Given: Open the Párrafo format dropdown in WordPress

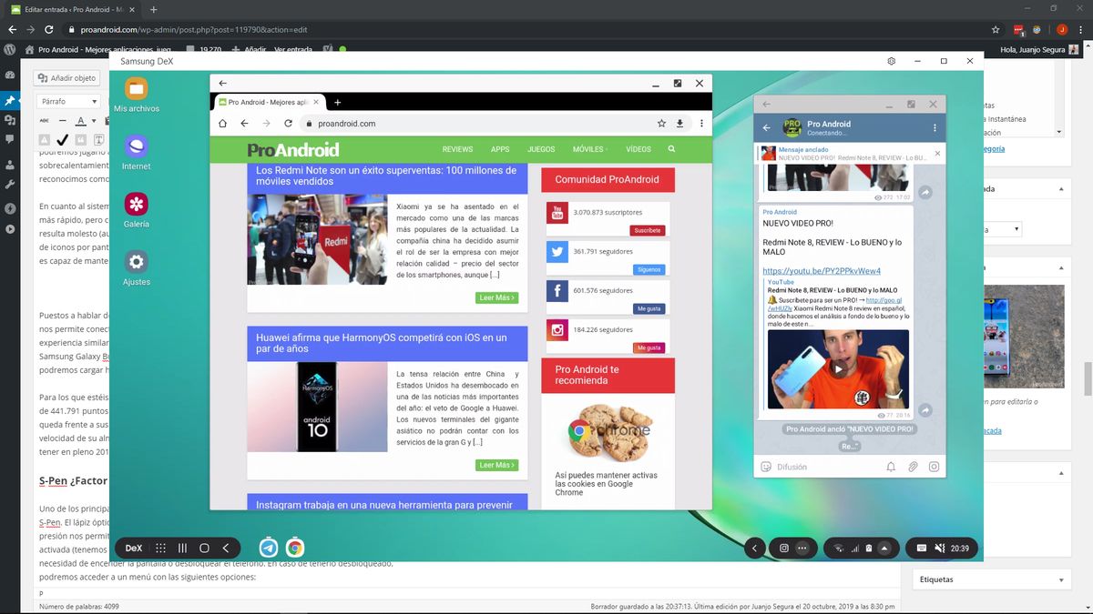Looking at the screenshot, I should pyautogui.click(x=68, y=101).
